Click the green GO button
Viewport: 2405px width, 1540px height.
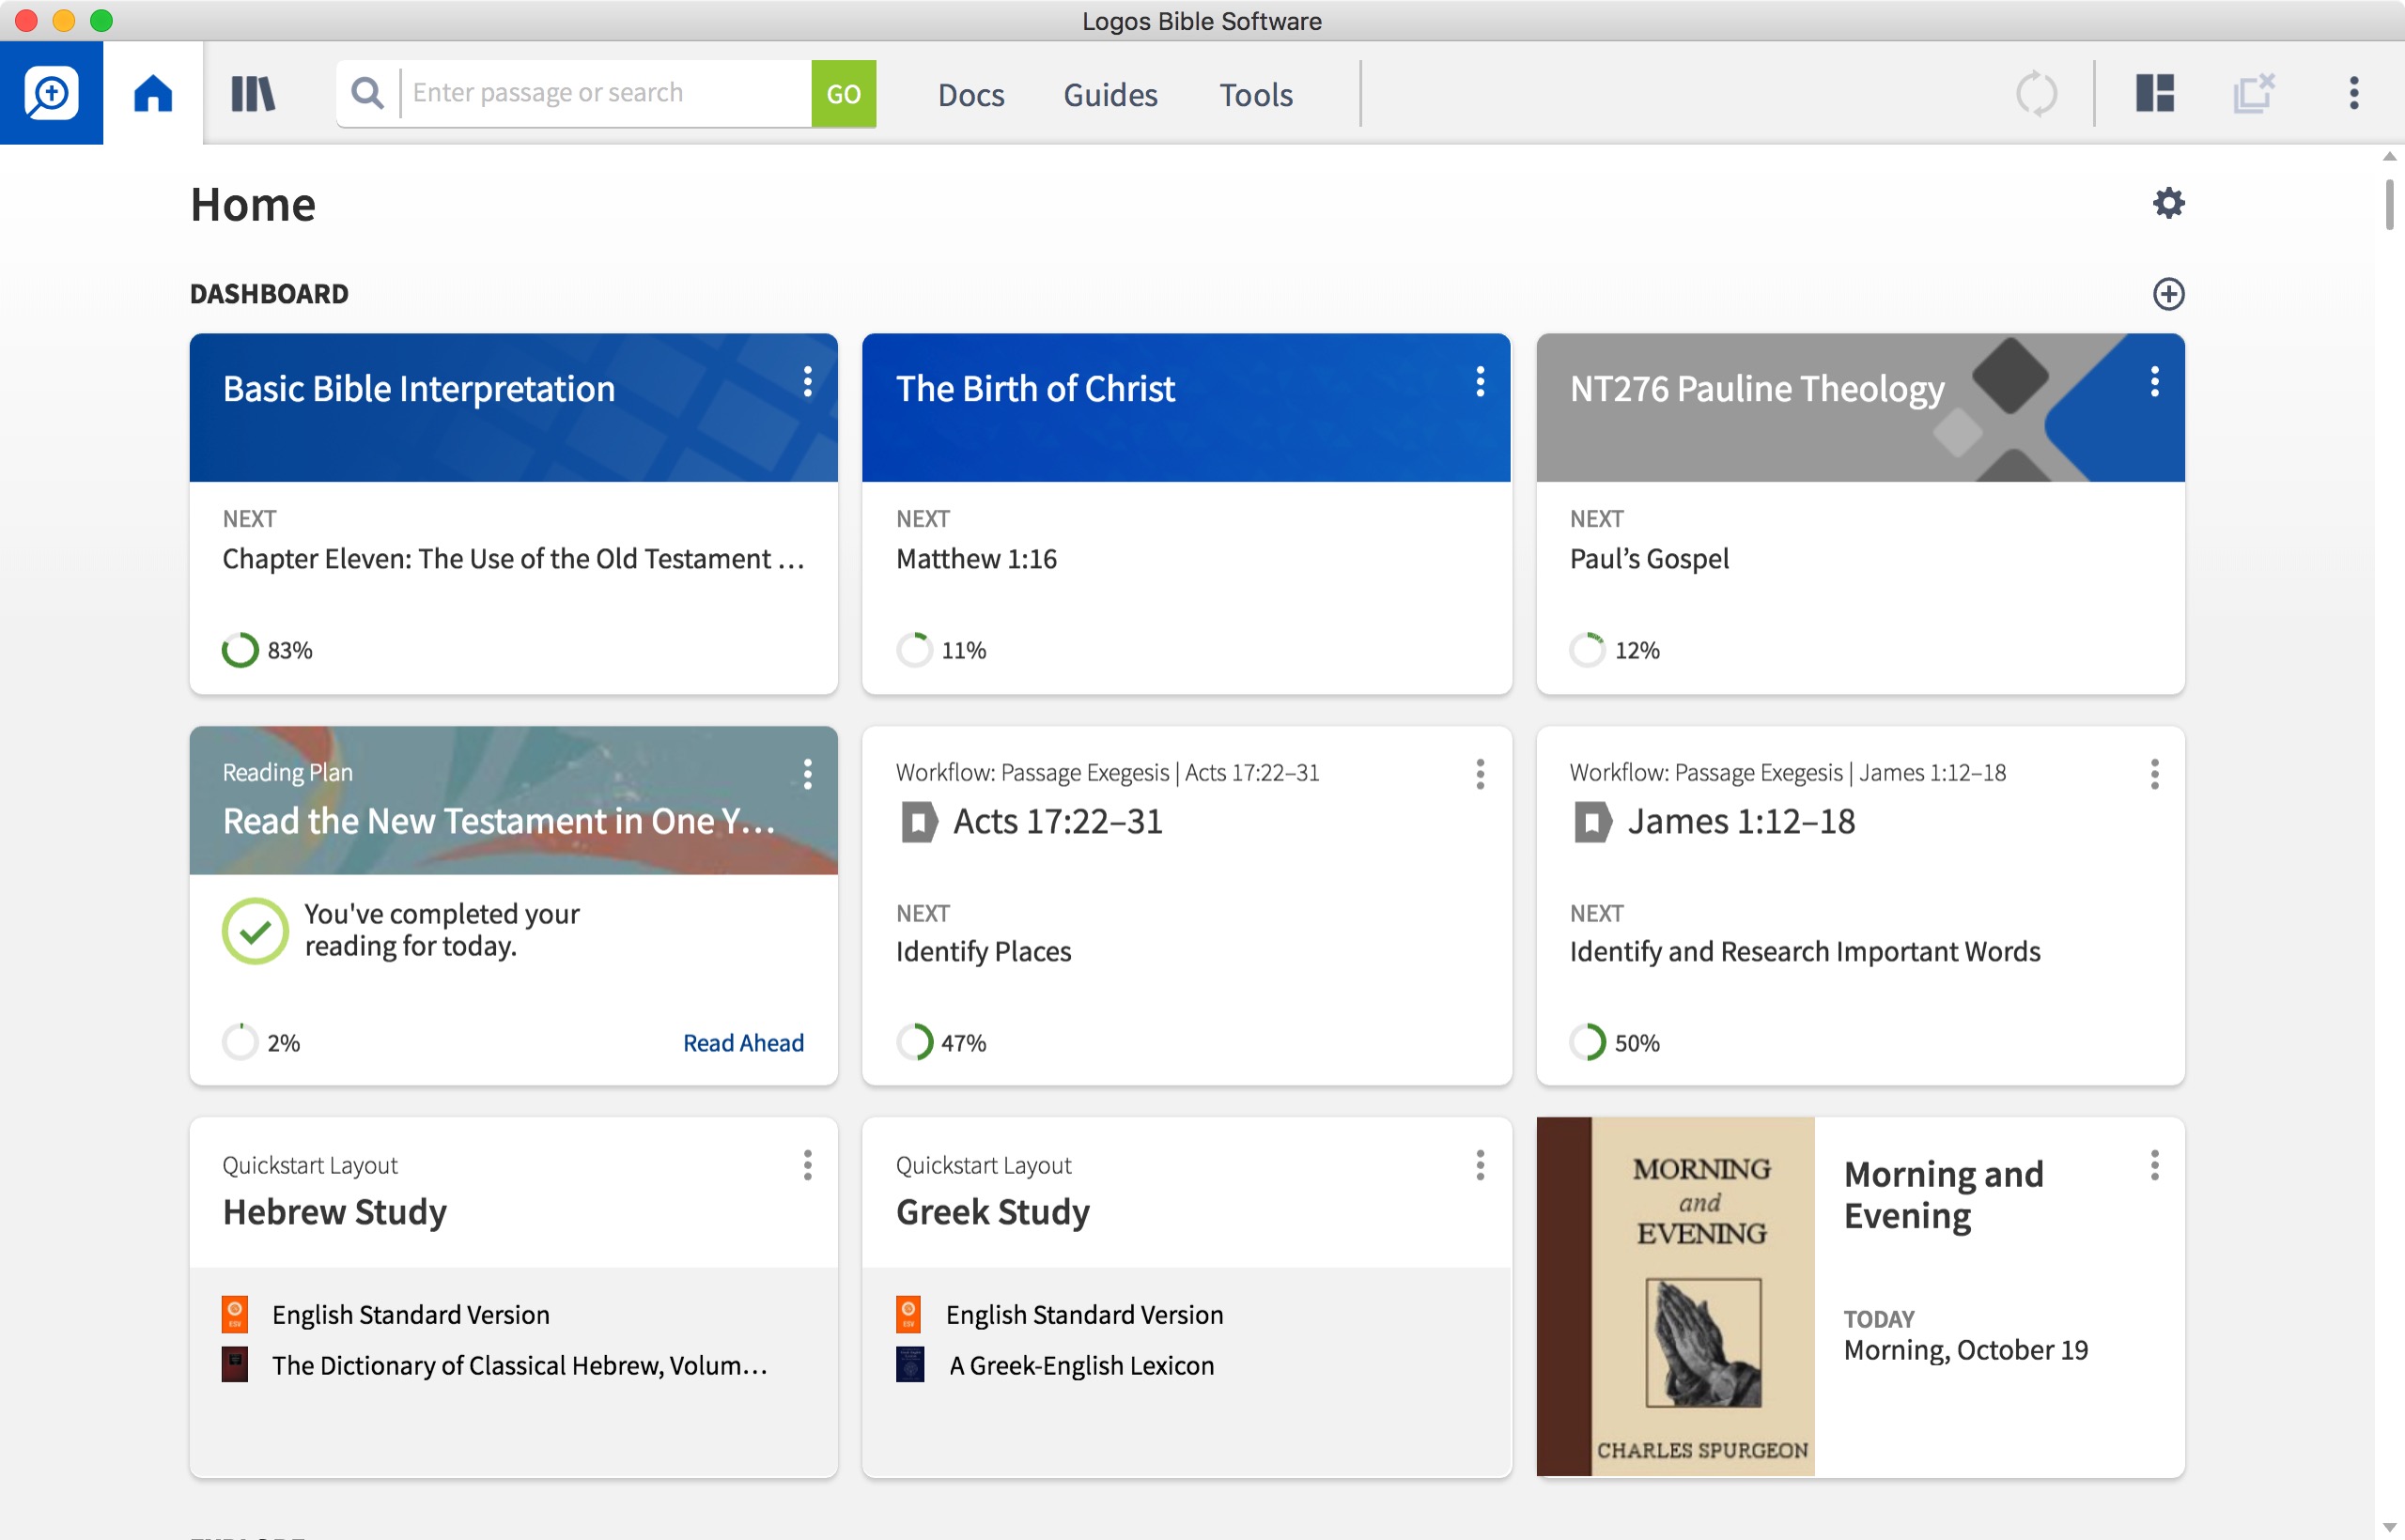844,93
